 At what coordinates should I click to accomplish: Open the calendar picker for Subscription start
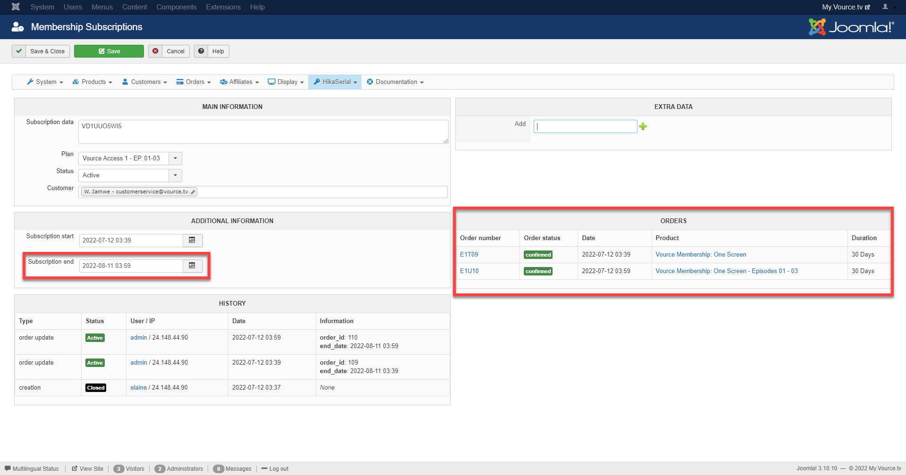[x=192, y=241]
